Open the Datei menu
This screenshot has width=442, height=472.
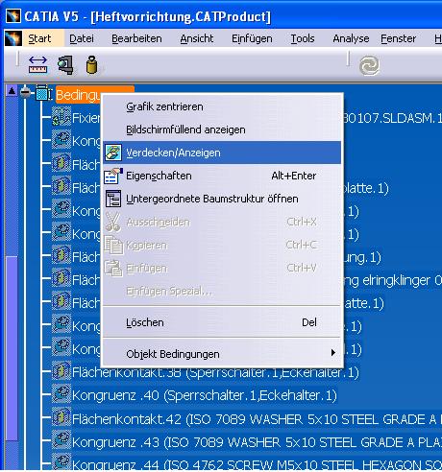[x=82, y=38]
